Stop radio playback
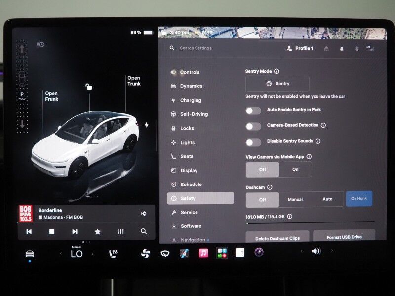Screen dimensions: 395x296 (x=52, y=232)
